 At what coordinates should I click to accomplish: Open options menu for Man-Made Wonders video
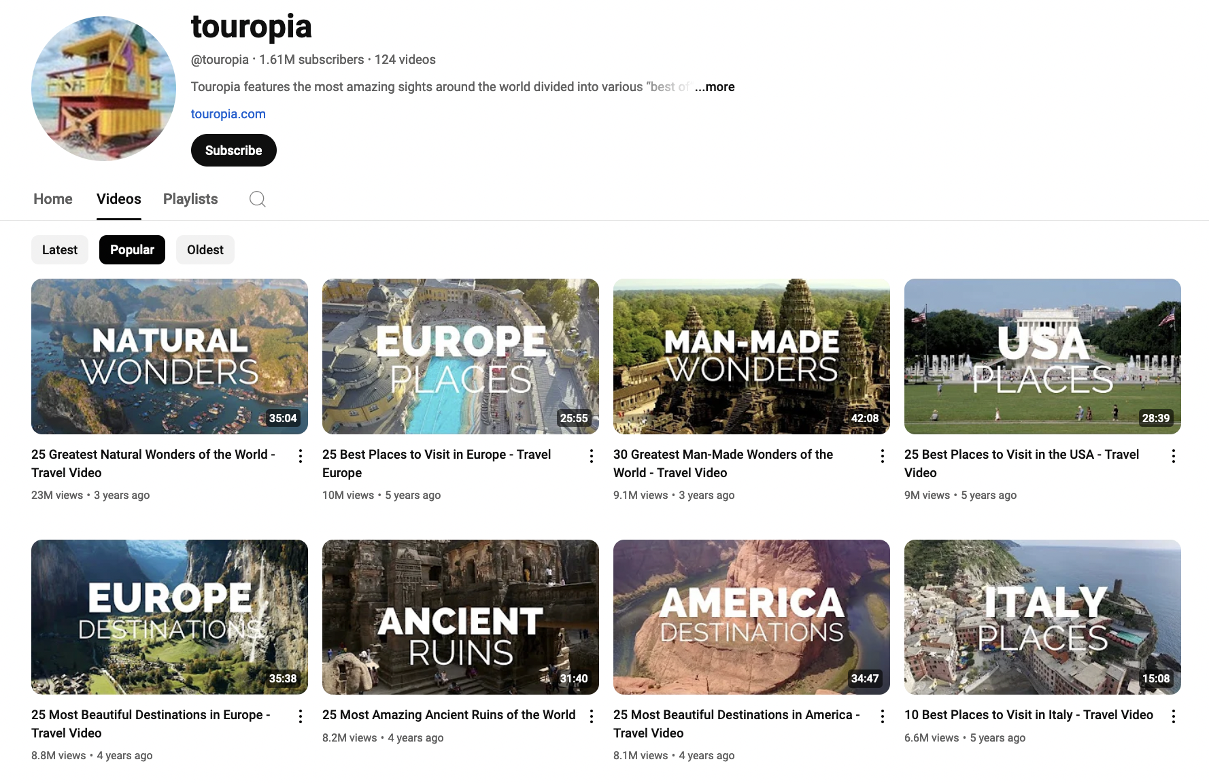click(883, 456)
